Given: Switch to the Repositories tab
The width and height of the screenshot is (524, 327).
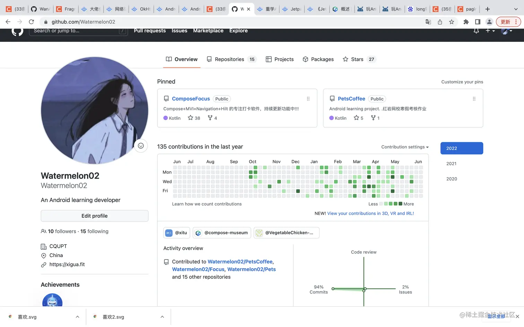Looking at the screenshot, I should (x=231, y=59).
